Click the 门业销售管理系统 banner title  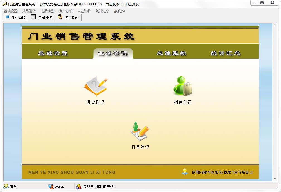(x=81, y=36)
